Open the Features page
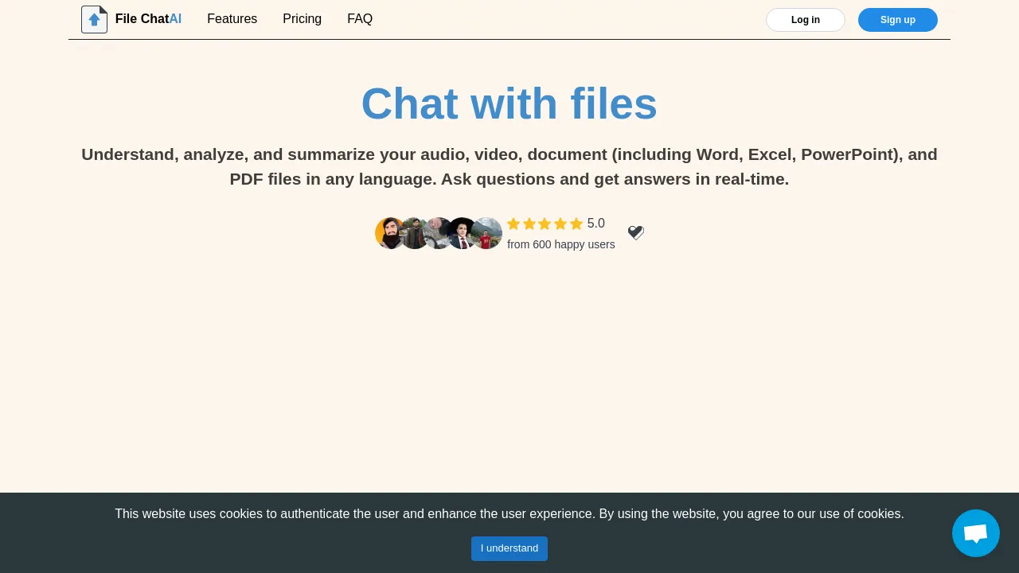This screenshot has height=573, width=1019. [x=232, y=19]
